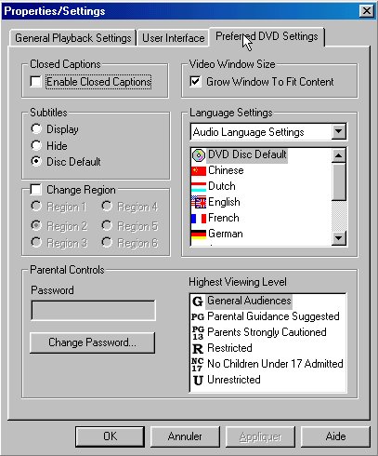Image resolution: width=378 pixels, height=456 pixels.
Task: Uncheck Grow Window To Fit Content
Action: (x=195, y=82)
